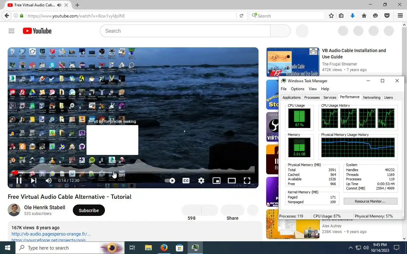Open Task View from the taskbar

pos(132,248)
